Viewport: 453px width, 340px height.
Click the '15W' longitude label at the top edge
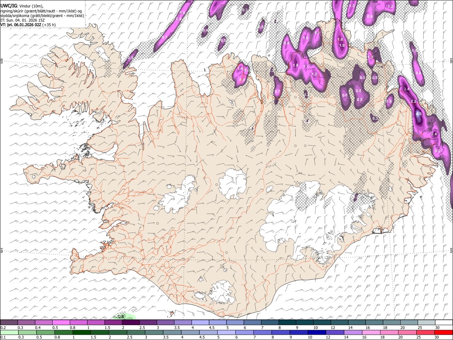375,2
